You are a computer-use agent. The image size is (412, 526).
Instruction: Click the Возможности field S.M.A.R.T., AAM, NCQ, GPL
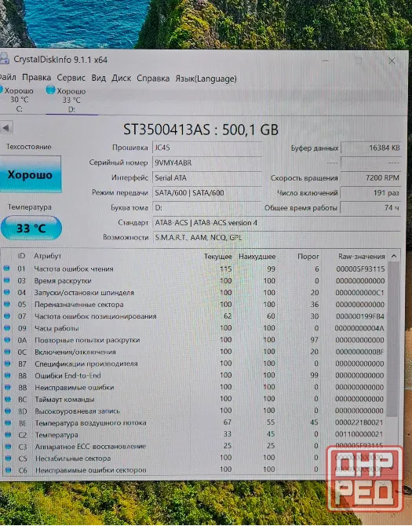click(277, 238)
